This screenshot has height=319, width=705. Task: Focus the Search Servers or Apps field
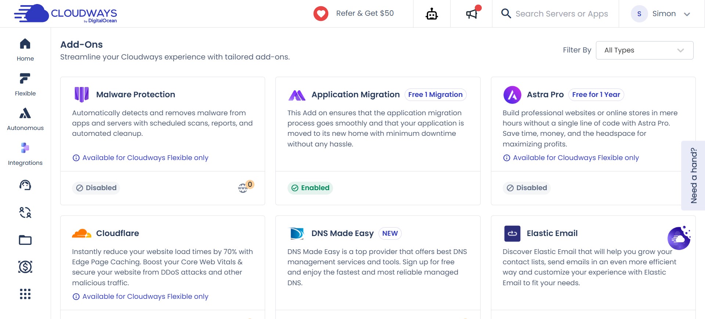pos(561,14)
